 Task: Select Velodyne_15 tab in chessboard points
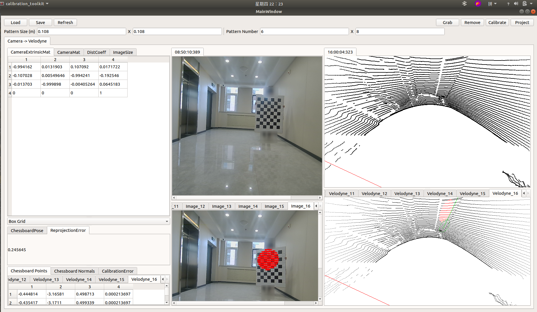111,280
